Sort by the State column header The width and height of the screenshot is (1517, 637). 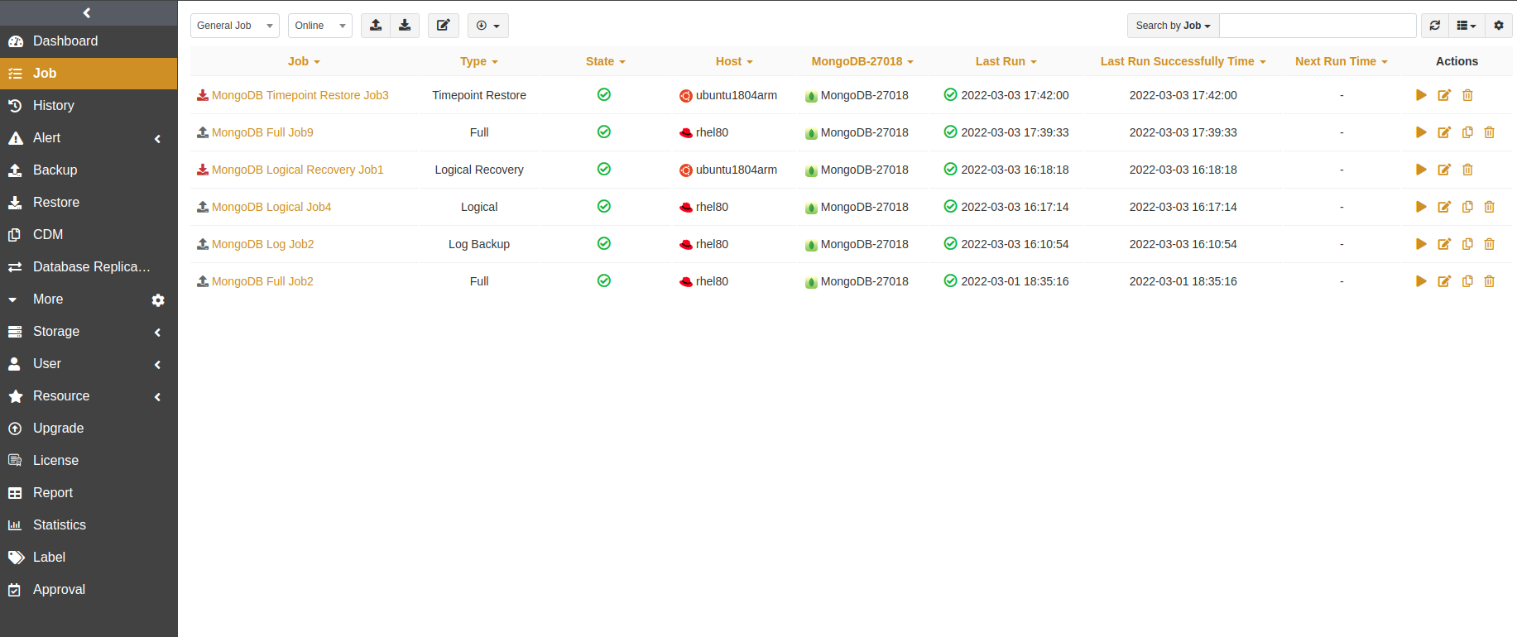point(605,61)
